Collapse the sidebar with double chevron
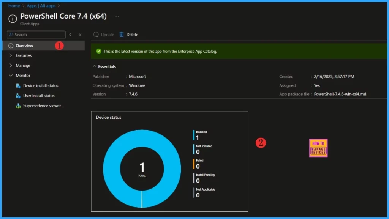The height and width of the screenshot is (219, 389). tap(80, 35)
